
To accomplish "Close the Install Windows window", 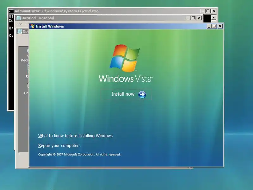I will [x=220, y=26].
